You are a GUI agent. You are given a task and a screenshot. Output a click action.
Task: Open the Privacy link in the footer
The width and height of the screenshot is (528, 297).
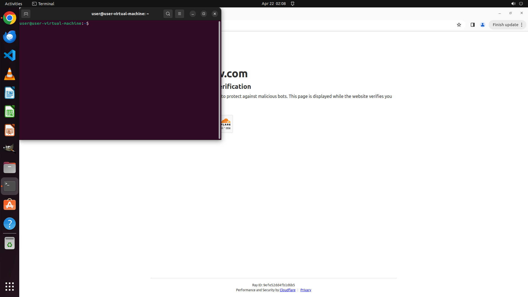(306, 290)
